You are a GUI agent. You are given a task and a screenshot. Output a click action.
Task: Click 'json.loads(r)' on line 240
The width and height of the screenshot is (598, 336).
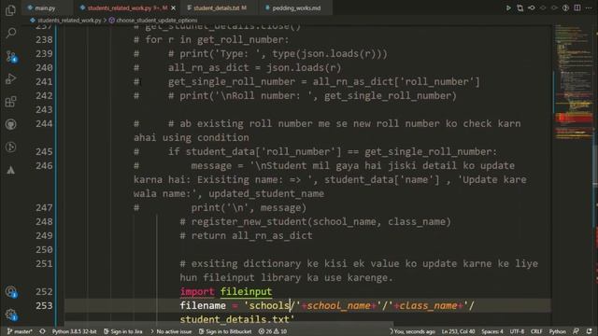[304, 68]
